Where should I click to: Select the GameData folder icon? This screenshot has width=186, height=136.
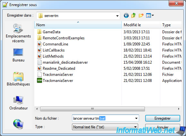(39, 32)
